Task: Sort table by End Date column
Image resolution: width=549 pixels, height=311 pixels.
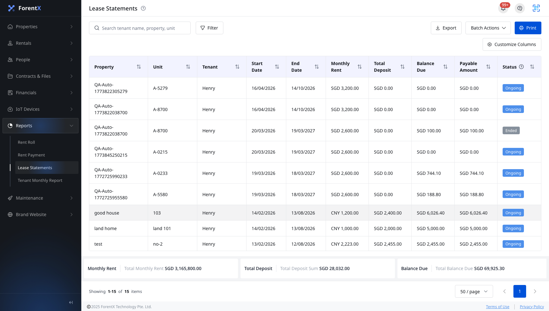Action: click(317, 67)
